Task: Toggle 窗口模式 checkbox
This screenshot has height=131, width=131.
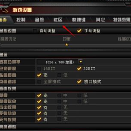Action: point(79,82)
